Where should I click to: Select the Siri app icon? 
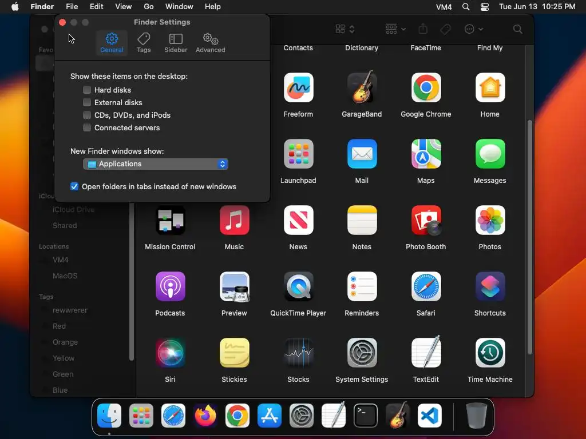[170, 353]
